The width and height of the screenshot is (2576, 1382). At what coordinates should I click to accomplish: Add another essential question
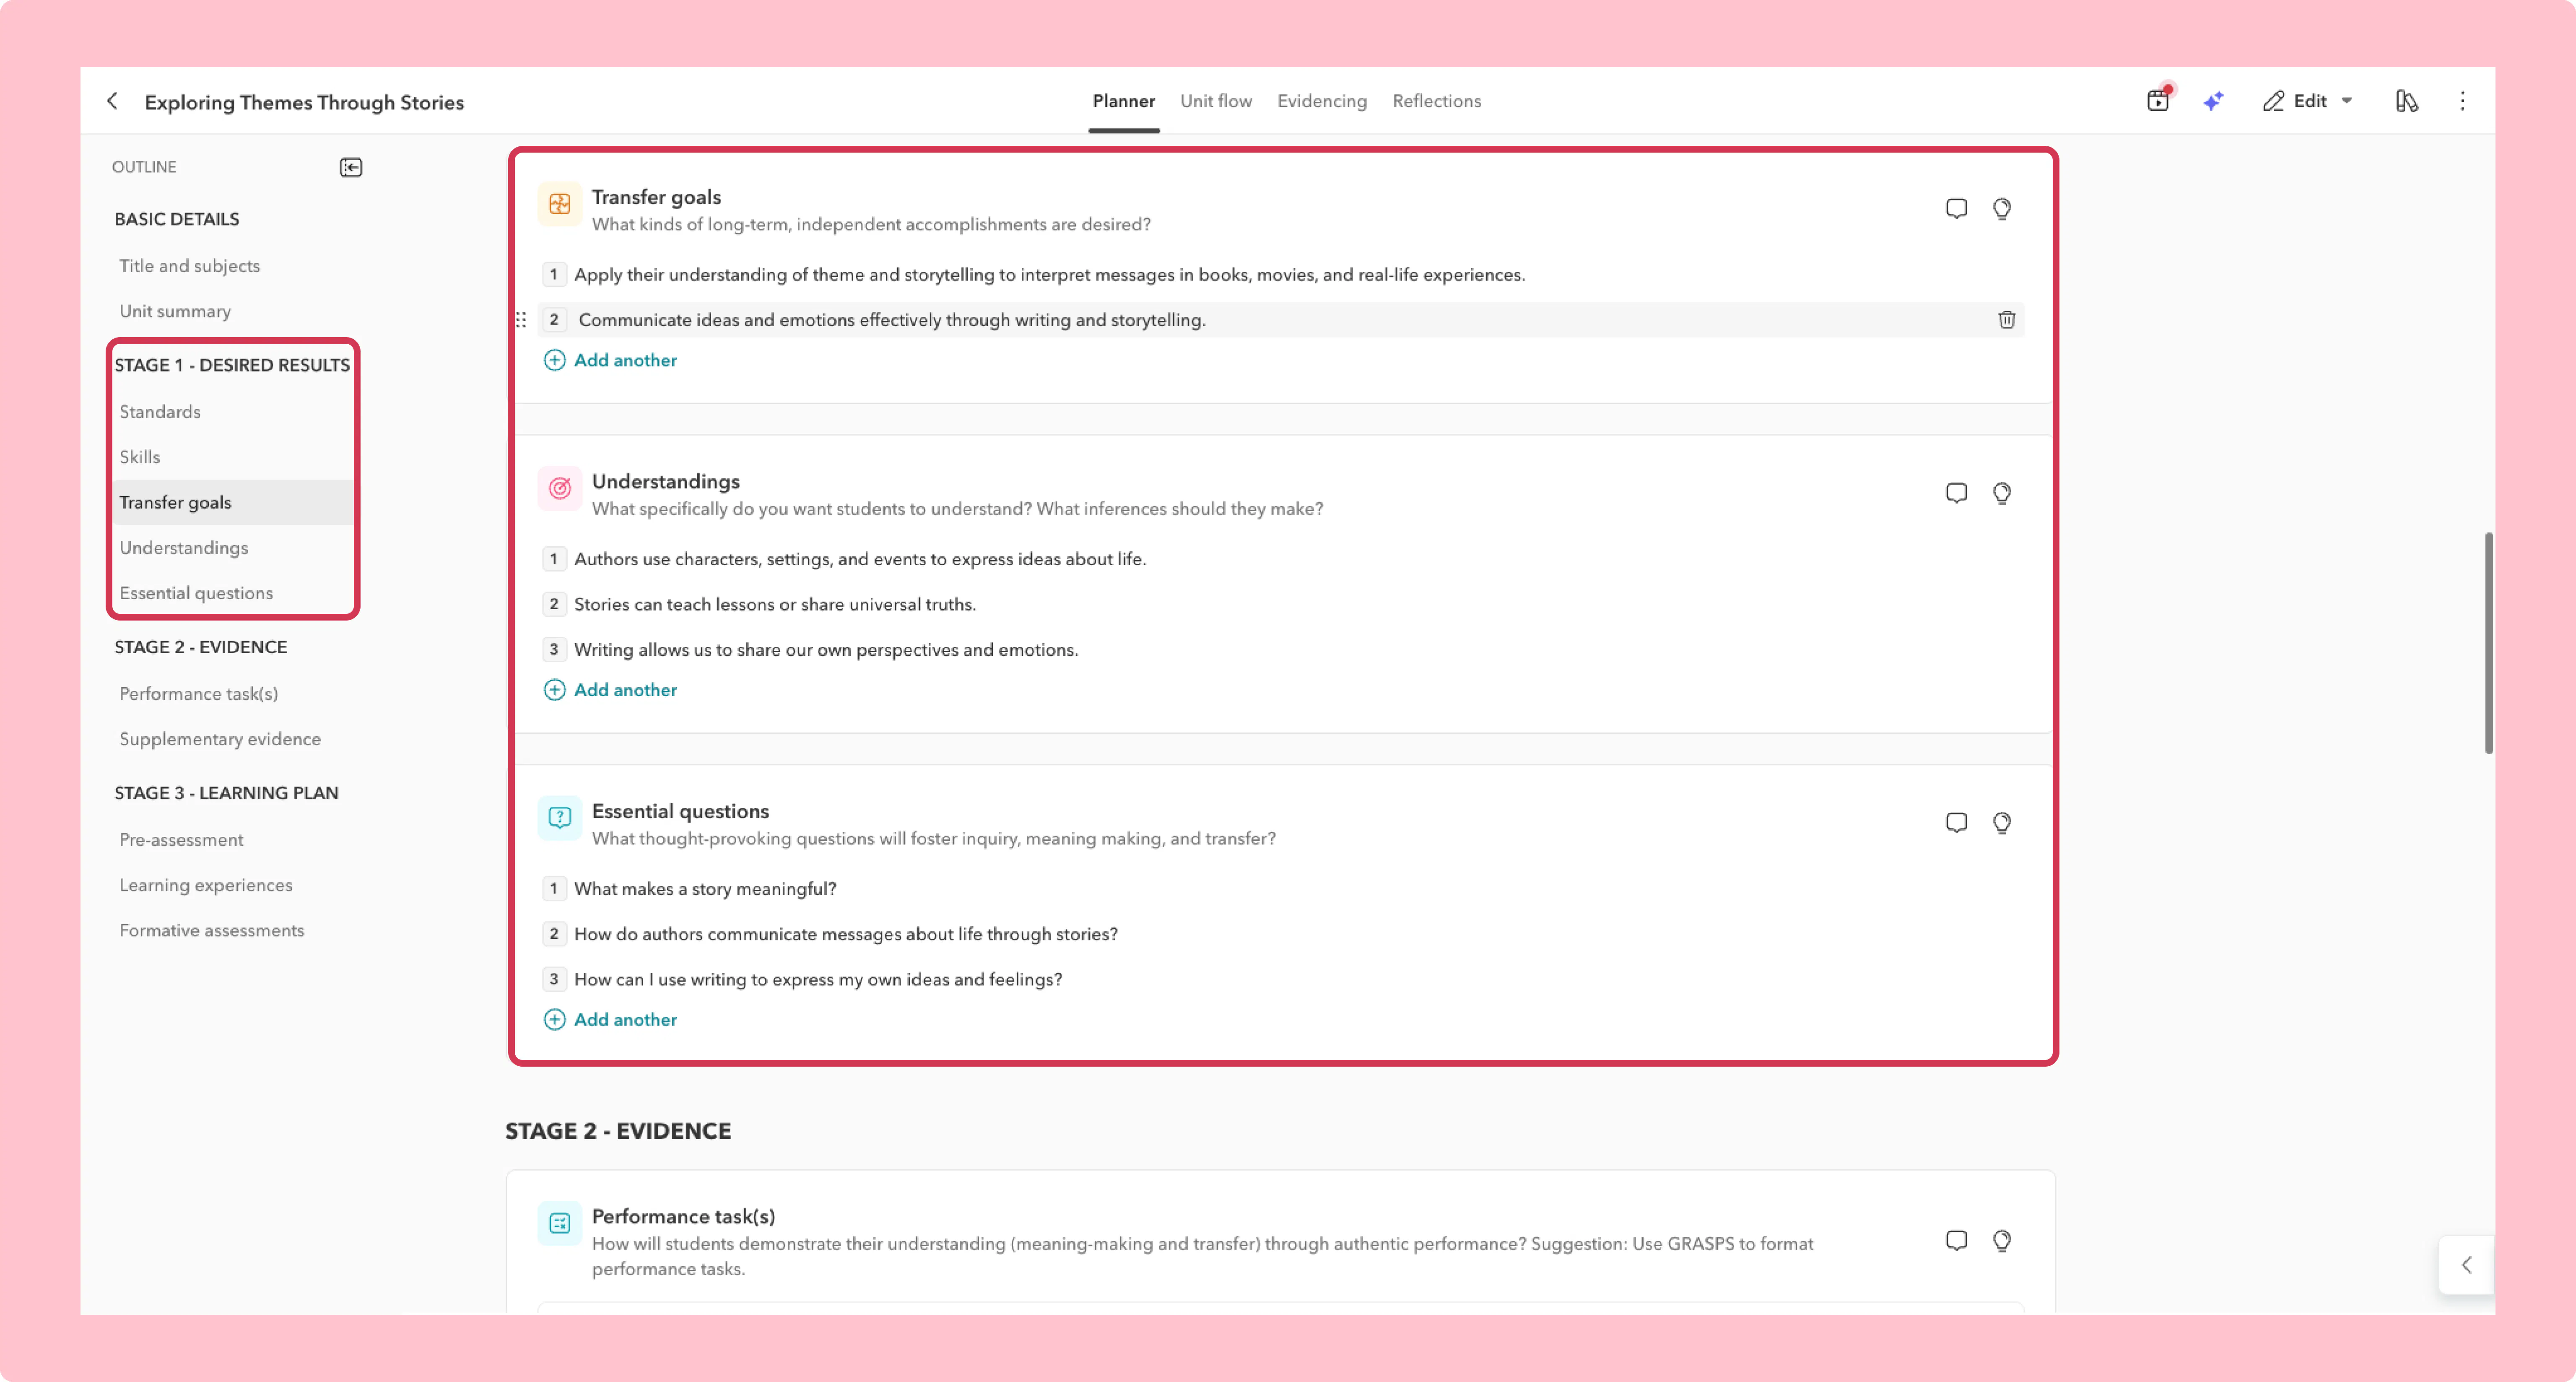(x=610, y=1020)
